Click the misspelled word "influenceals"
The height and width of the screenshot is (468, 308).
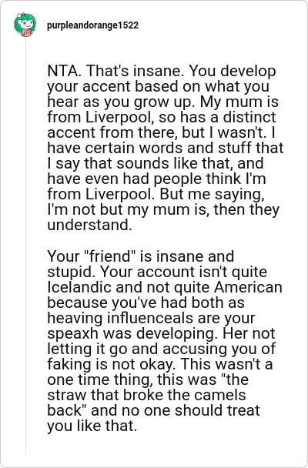[x=150, y=318]
